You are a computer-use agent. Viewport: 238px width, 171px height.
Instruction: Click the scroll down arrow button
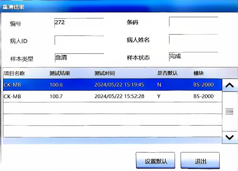229,137
